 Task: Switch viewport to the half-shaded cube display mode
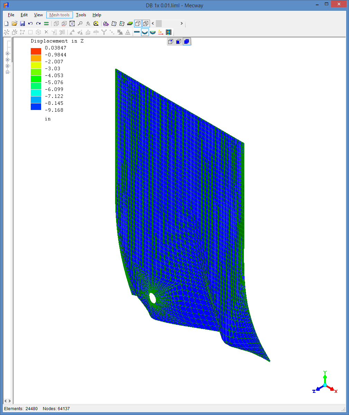pos(179,42)
